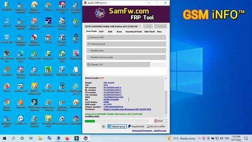Viewport: 252px width, 142px height.
Task: Switch to the MTP tab
Action: (101, 32)
